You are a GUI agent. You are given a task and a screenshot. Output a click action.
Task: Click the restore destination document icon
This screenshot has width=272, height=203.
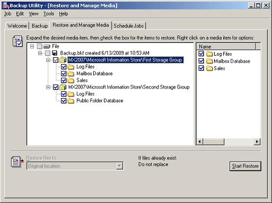click(17, 161)
